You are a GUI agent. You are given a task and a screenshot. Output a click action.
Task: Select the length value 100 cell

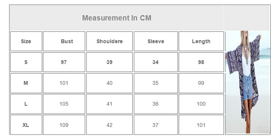201,104
